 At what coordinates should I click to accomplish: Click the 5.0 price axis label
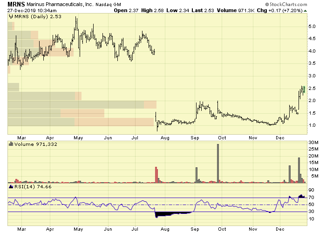coord(312,27)
